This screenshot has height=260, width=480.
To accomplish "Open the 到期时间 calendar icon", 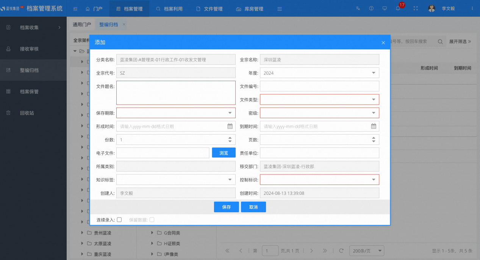I will pyautogui.click(x=374, y=126).
